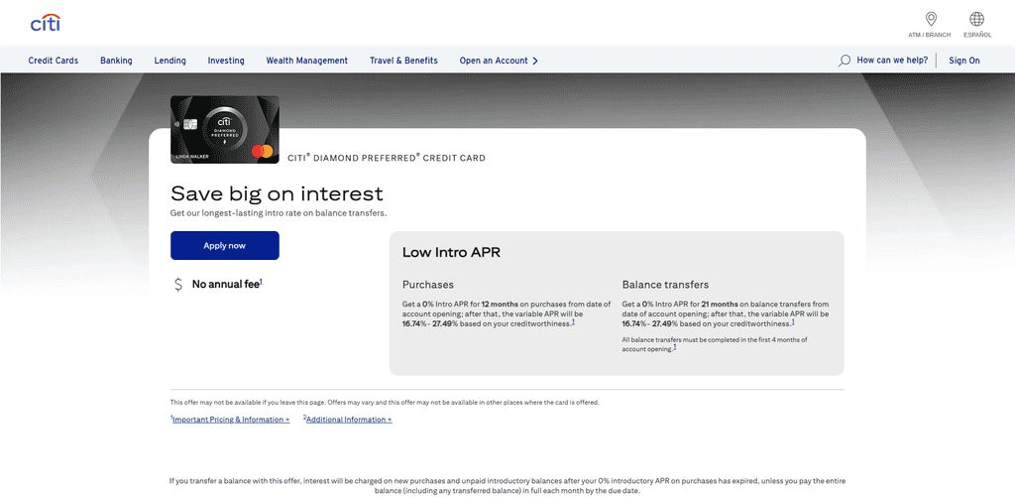Click the 'Purchases' subheading
This screenshot has height=497, width=1015.
pos(428,285)
